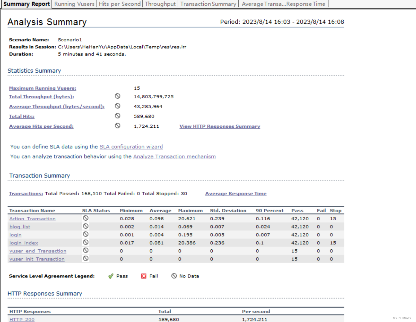Click the Std. Deviation column header
Image resolution: width=416 pixels, height=322 pixels.
tap(228, 210)
